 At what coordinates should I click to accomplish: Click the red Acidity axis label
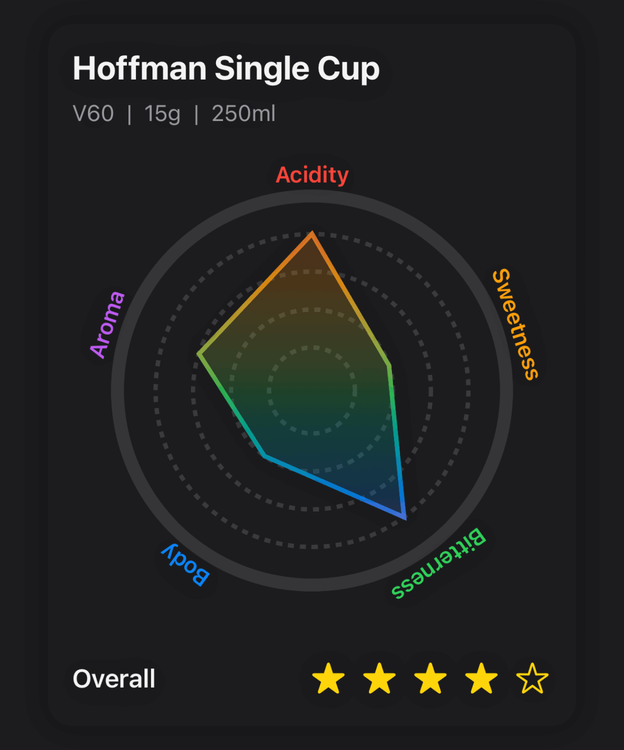pyautogui.click(x=312, y=175)
